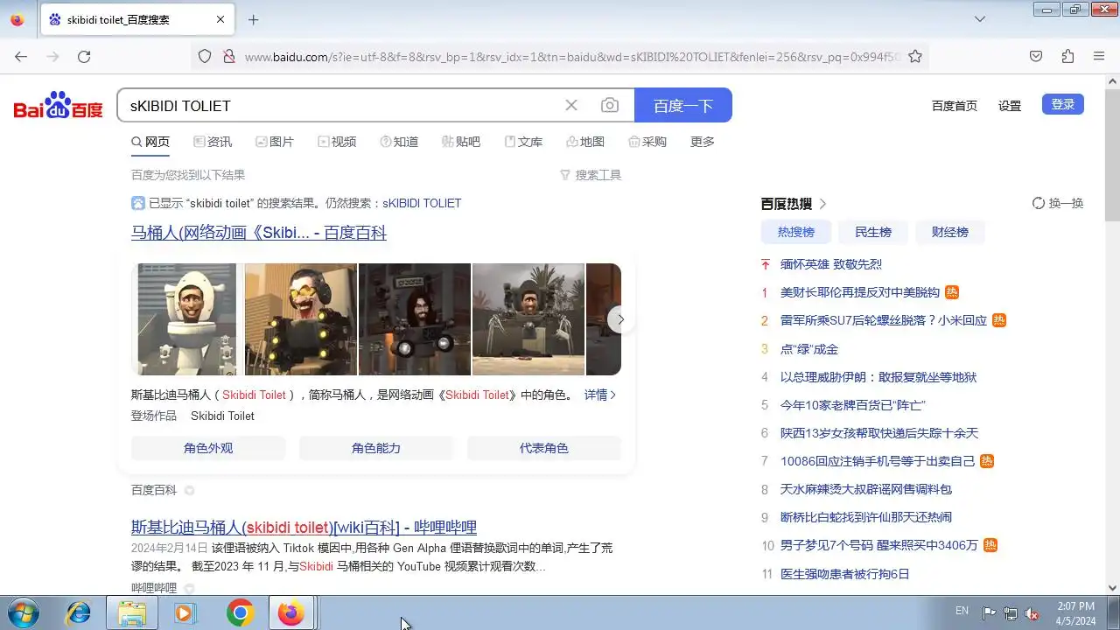The width and height of the screenshot is (1120, 630).
Task: Click the Action Center flag icon
Action: click(x=989, y=612)
